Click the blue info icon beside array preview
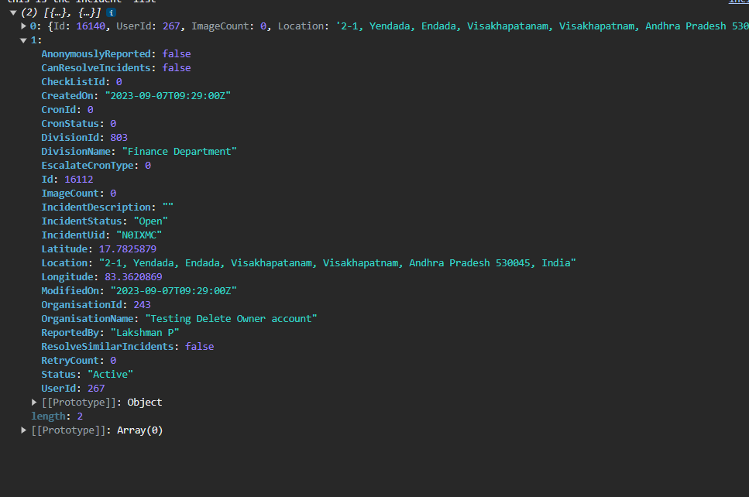 112,12
